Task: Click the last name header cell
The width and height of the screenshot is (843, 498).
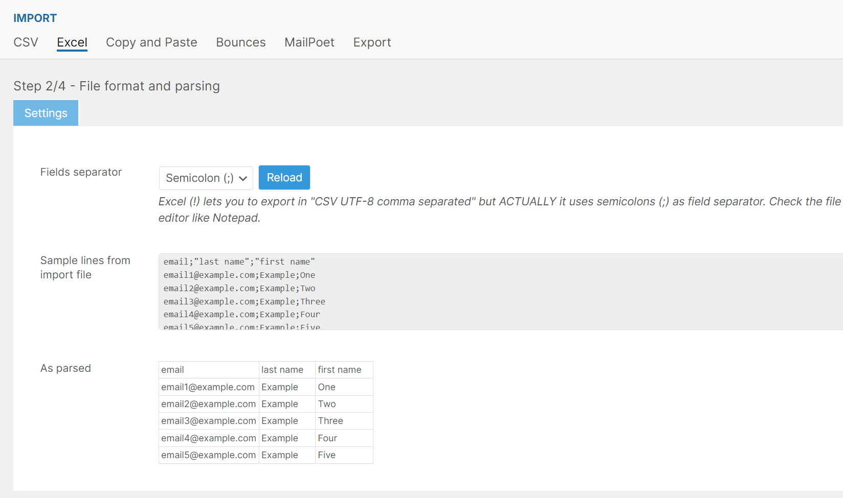Action: coord(286,369)
